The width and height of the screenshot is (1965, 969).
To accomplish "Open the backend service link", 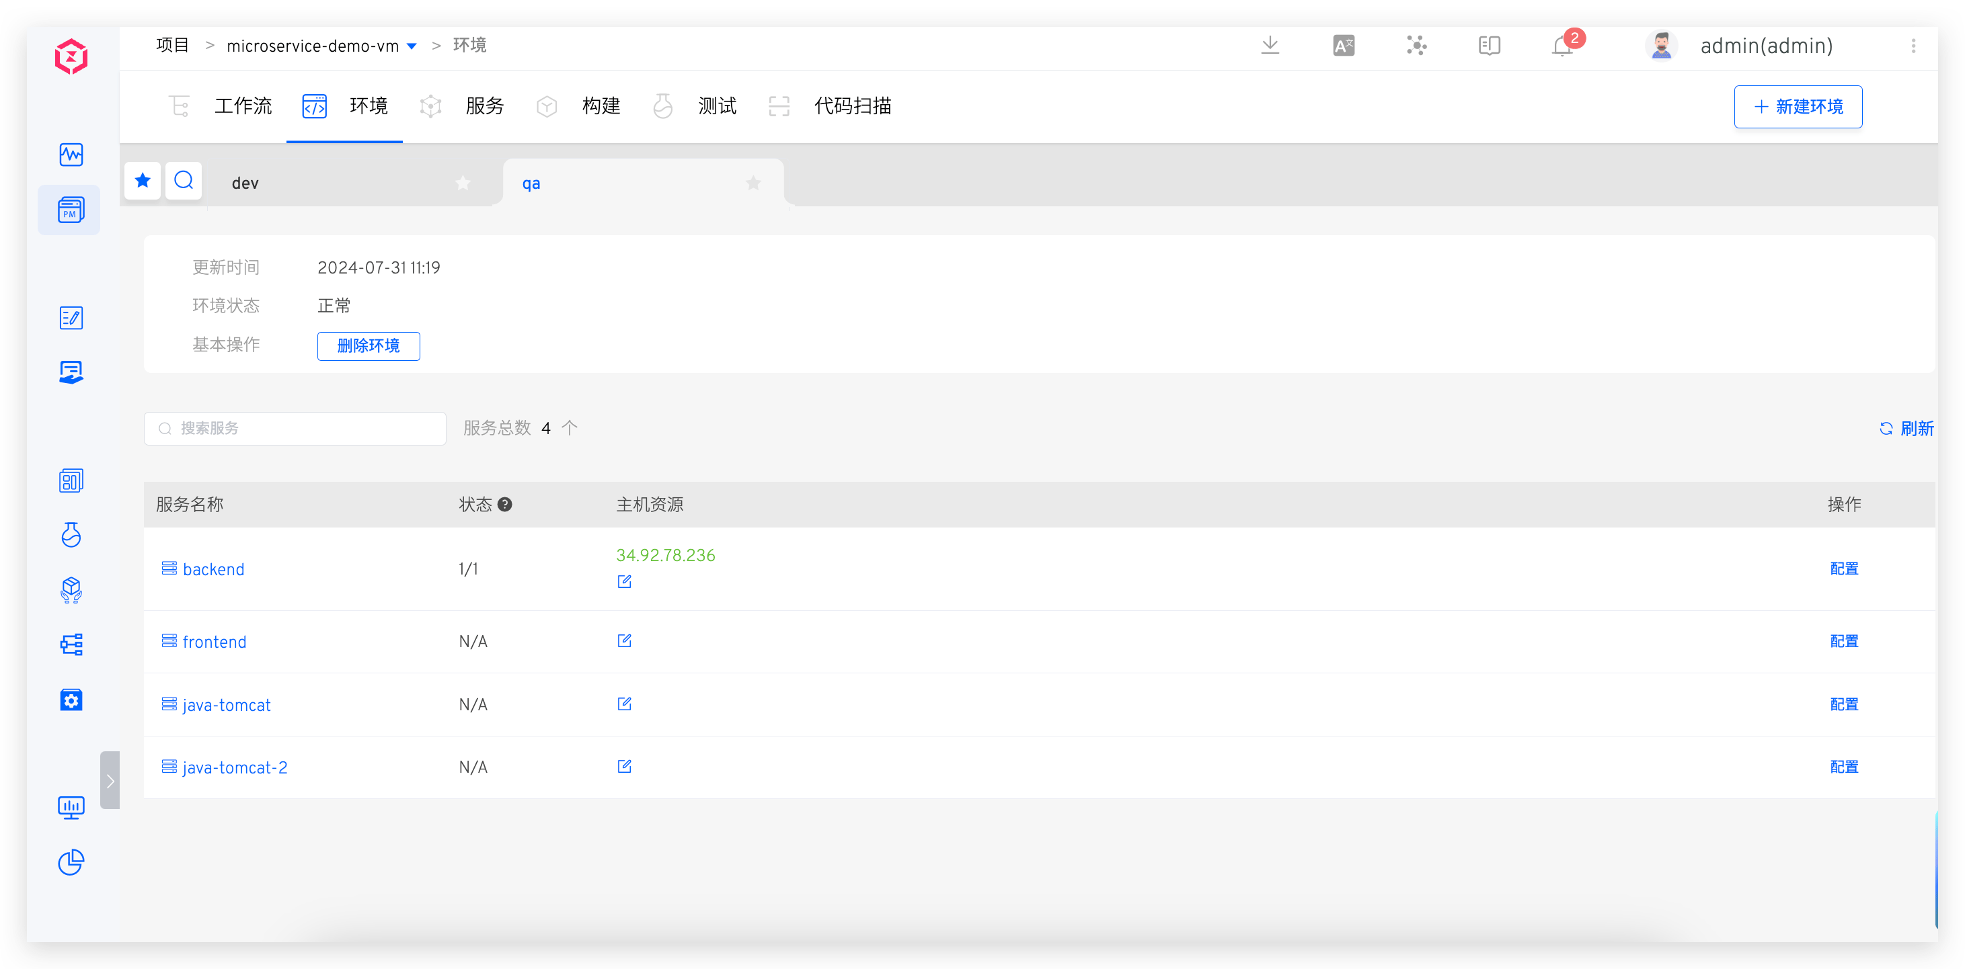I will click(x=214, y=570).
